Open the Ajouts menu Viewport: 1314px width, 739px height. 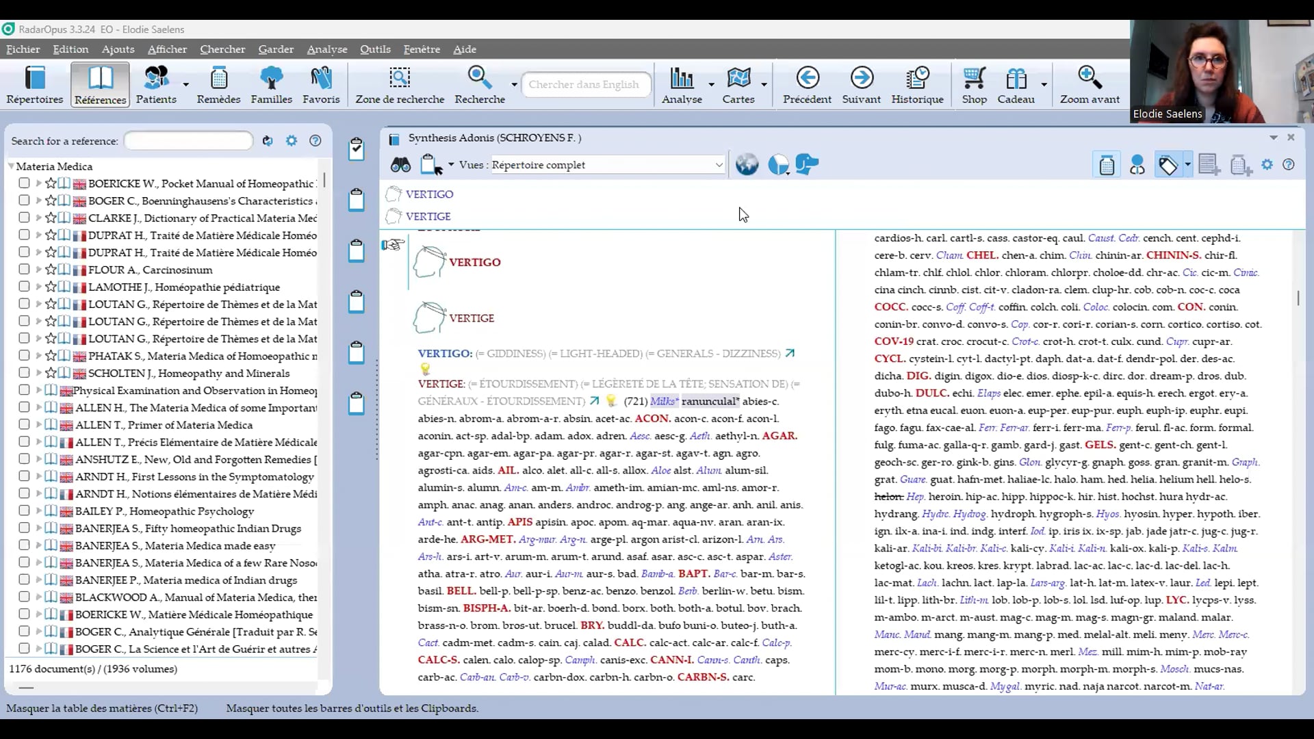click(118, 49)
